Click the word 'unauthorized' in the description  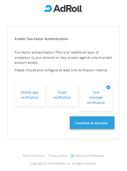[101, 58]
